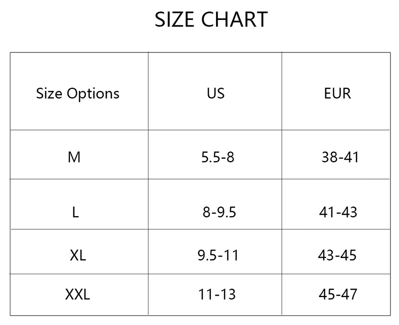Click the EUR 45-47 cell
Image resolution: width=399 pixels, height=325 pixels.
point(336,295)
